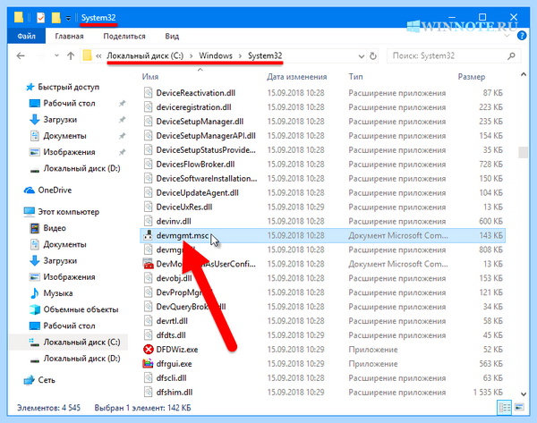The width and height of the screenshot is (537, 423).
Task: Click the search magnifier icon
Action: click(511, 55)
